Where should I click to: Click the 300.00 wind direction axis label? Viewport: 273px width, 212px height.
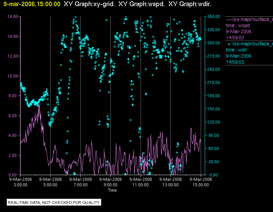[x=214, y=43]
